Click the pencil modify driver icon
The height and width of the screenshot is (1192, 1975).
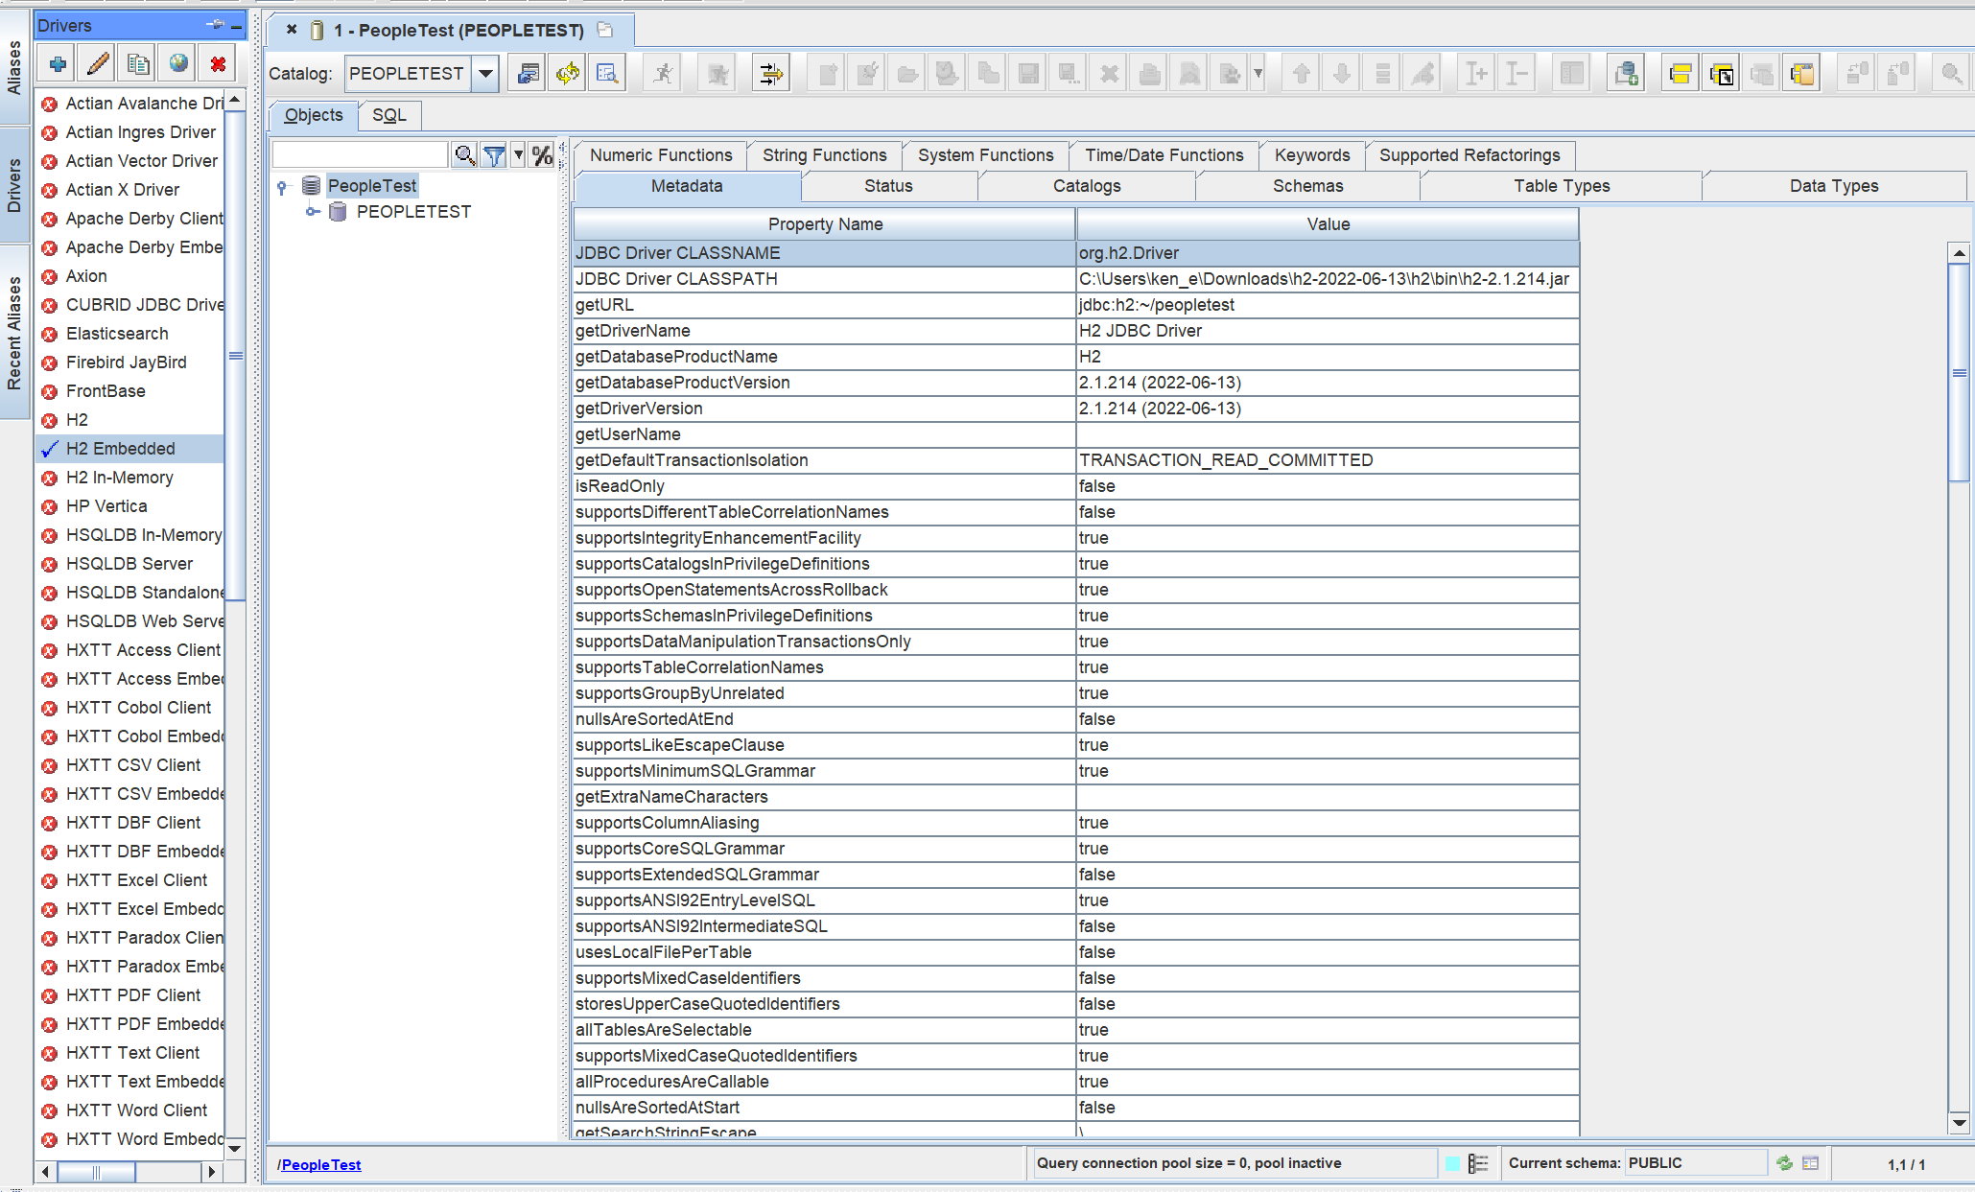(x=98, y=64)
